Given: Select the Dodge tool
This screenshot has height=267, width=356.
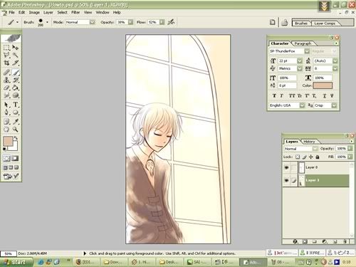Looking at the screenshot, I should click(x=16, y=95).
